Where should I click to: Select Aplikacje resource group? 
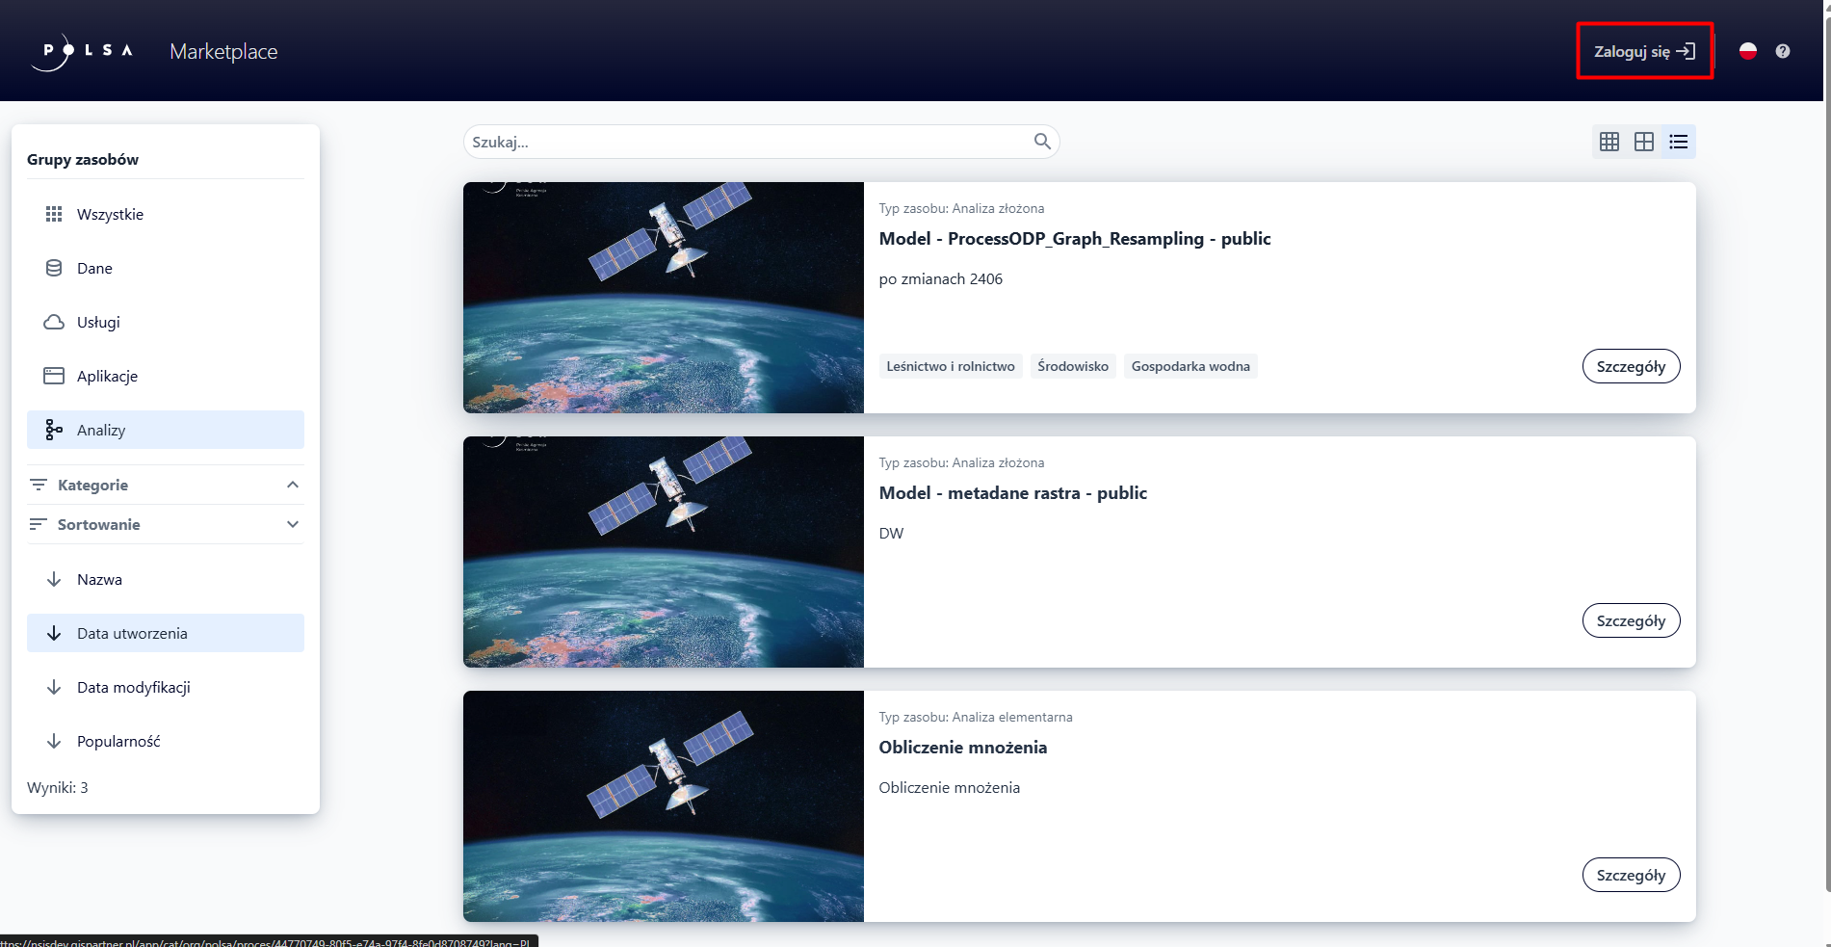click(x=166, y=376)
